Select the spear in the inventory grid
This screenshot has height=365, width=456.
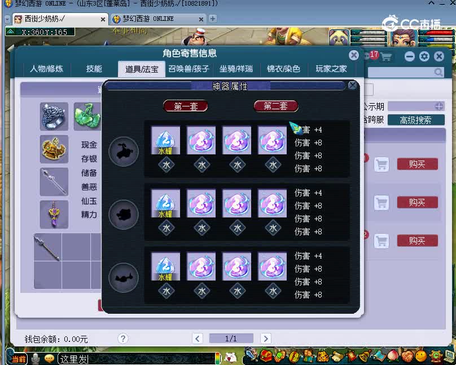(x=47, y=247)
